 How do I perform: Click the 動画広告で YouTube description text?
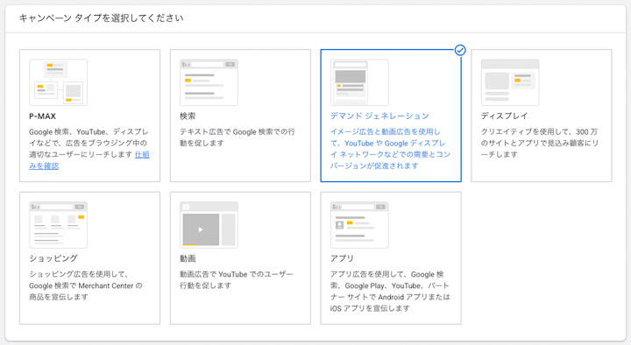[x=237, y=280]
